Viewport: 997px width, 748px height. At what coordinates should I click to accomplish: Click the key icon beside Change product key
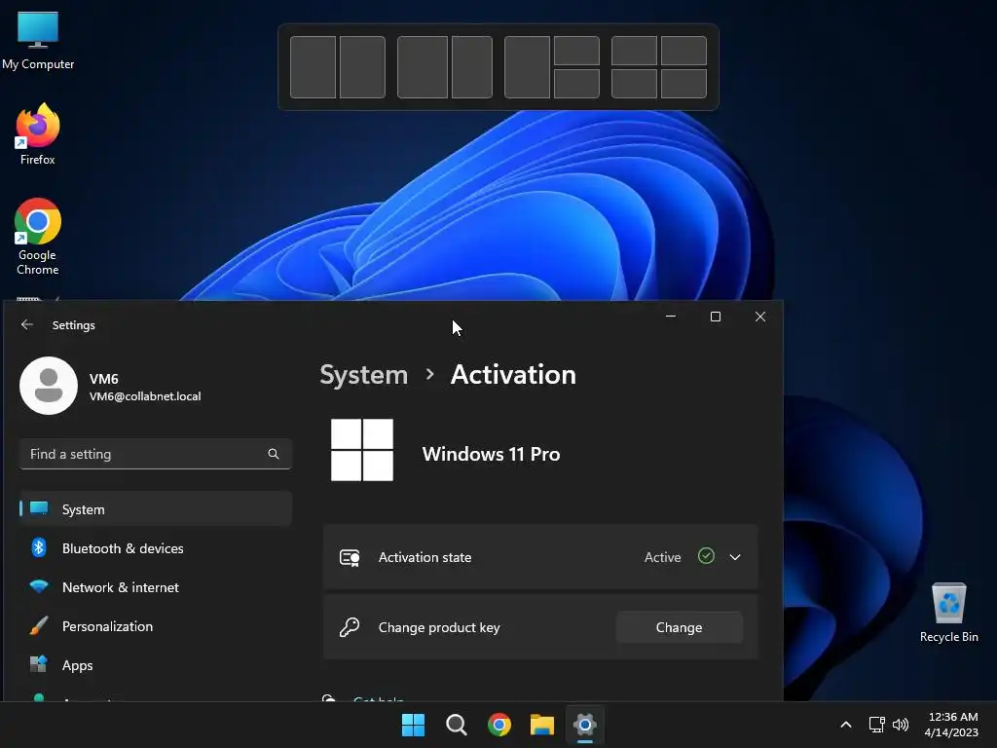point(350,627)
